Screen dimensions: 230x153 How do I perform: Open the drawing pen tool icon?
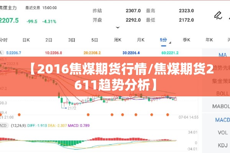click(x=218, y=15)
